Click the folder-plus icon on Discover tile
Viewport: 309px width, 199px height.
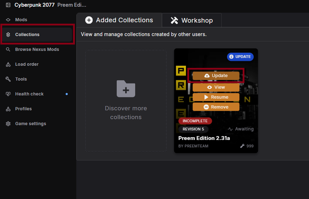click(126, 89)
